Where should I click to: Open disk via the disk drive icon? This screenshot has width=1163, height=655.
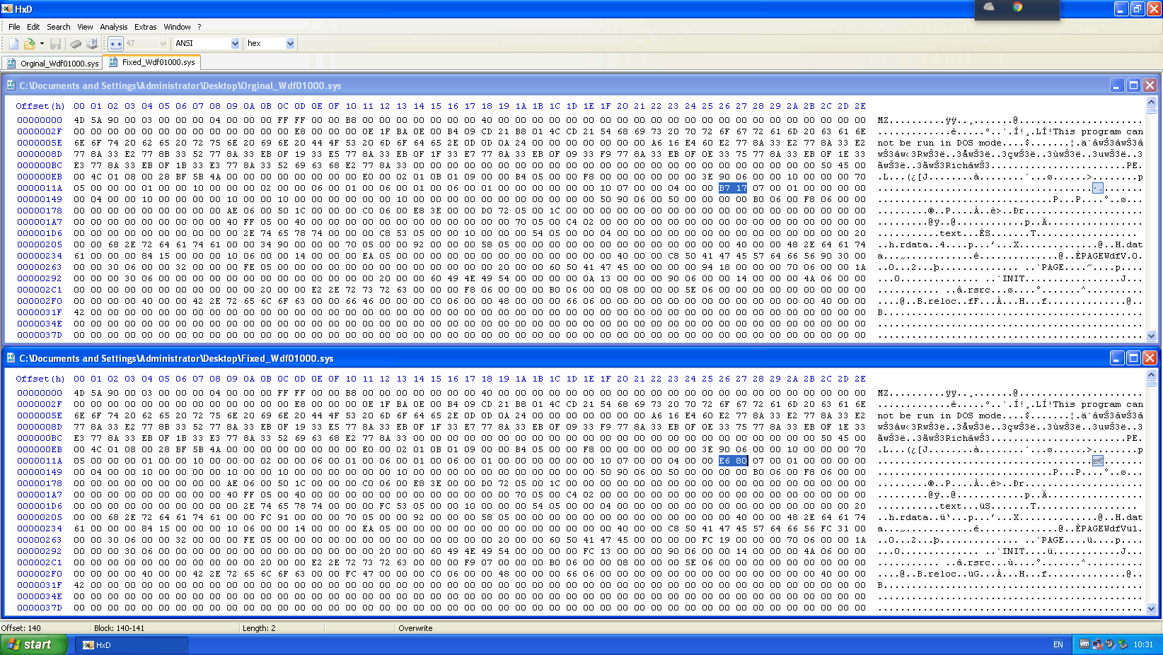pyautogui.click(x=92, y=44)
